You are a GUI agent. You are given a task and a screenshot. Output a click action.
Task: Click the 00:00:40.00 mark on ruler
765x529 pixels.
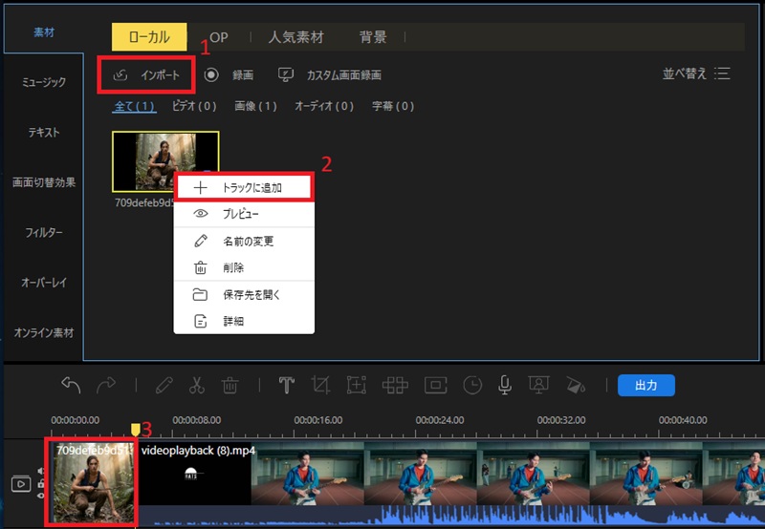[x=683, y=420]
